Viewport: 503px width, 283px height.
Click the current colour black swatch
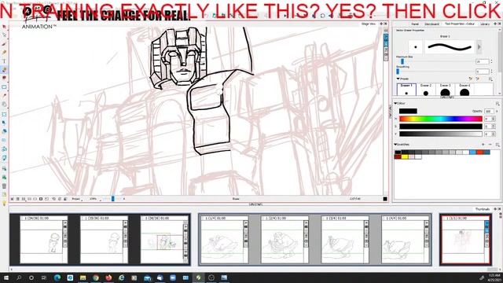click(x=408, y=111)
